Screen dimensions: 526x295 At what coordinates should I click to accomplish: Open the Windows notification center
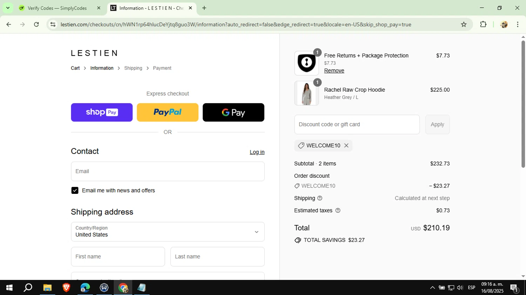514,288
